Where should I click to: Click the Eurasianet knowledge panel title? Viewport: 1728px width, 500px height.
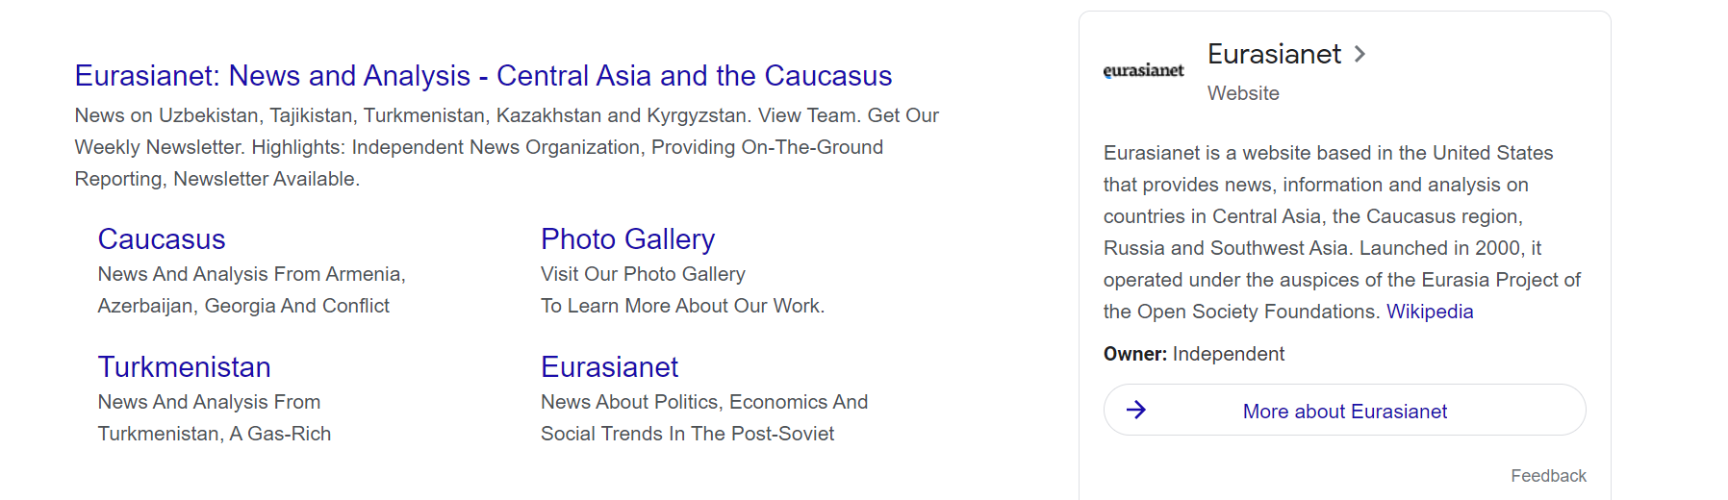[x=1274, y=54]
